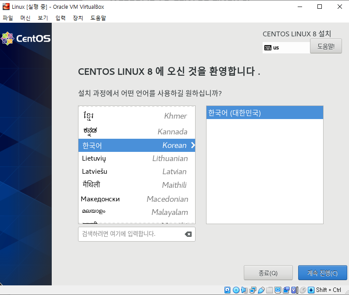Click the us keyboard layout indicator
Screen dimensions: 349x295
coord(286,48)
